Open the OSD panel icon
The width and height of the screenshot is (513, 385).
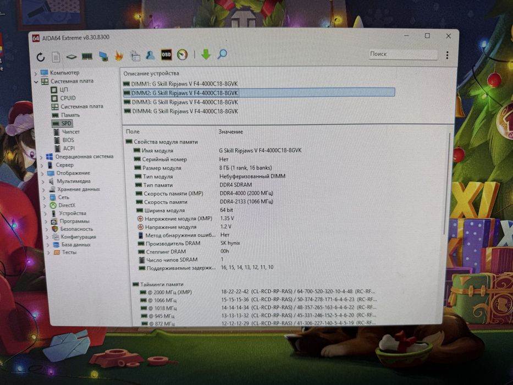point(166,54)
